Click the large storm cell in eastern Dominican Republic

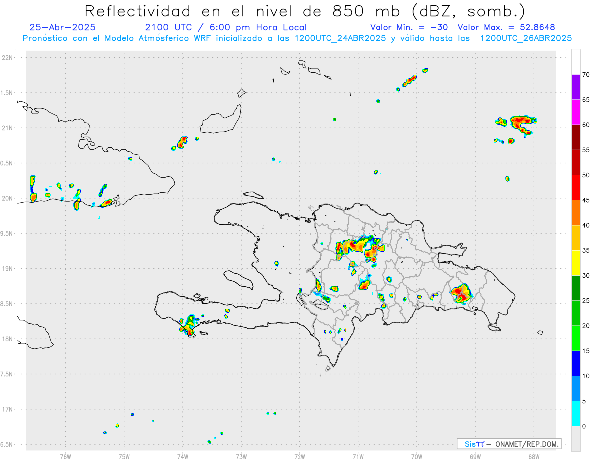460,293
